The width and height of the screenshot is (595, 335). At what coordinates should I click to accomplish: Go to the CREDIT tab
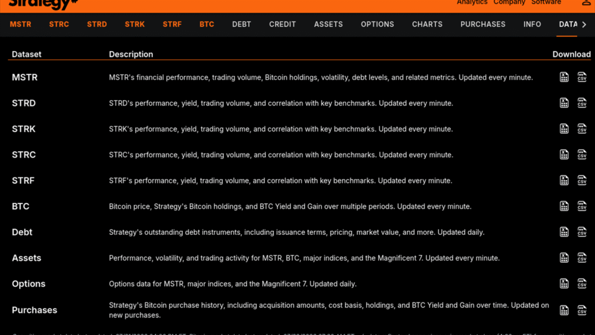[x=282, y=24]
